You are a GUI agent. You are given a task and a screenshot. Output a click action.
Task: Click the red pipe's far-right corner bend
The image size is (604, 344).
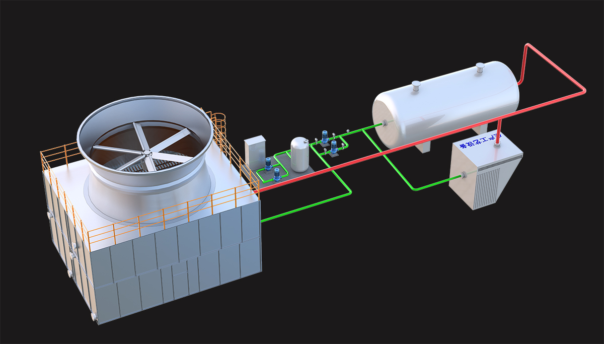pyautogui.click(x=584, y=91)
